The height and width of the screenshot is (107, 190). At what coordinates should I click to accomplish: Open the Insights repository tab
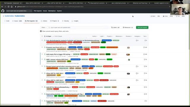click(x=75, y=21)
